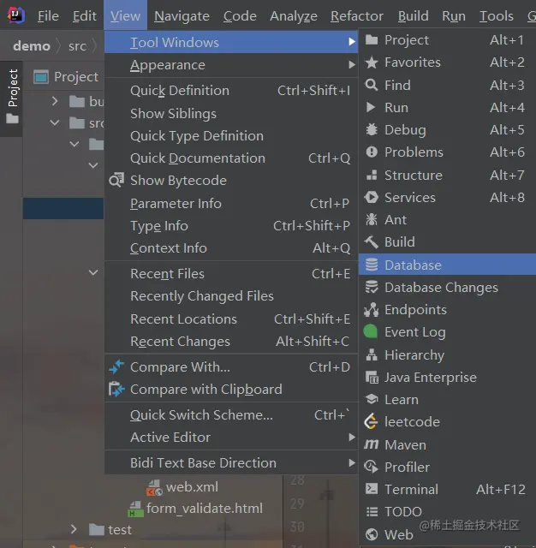Click the Compare With arrows icon

[x=116, y=366]
